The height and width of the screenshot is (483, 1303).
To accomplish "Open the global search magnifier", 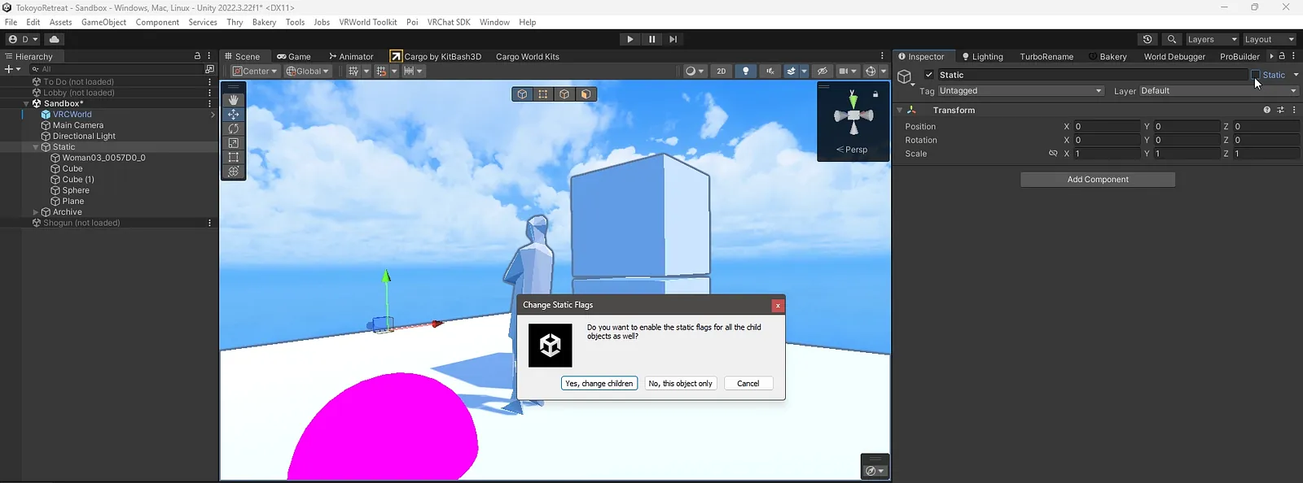I will tap(1172, 39).
